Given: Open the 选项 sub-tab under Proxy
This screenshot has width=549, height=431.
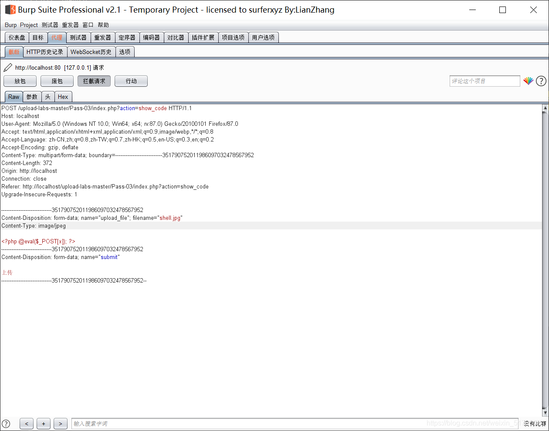Looking at the screenshot, I should [x=125, y=52].
